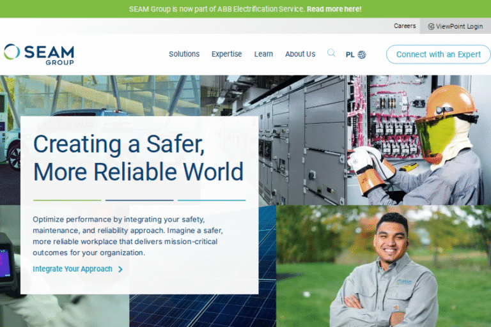The width and height of the screenshot is (491, 327).
Task: Open the Expertise menu
Action: click(226, 54)
